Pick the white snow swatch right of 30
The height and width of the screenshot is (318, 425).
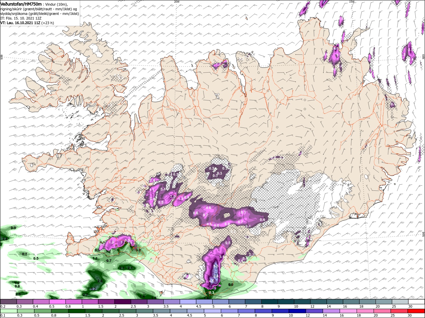coord(417,302)
